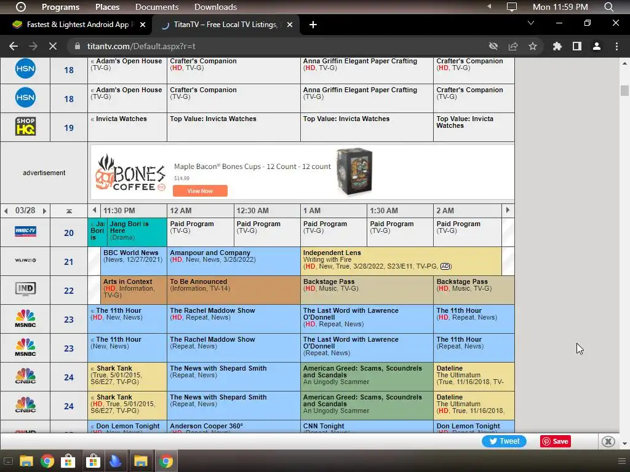Toggle the browser side panel icon
The image size is (630, 472).
point(577,46)
